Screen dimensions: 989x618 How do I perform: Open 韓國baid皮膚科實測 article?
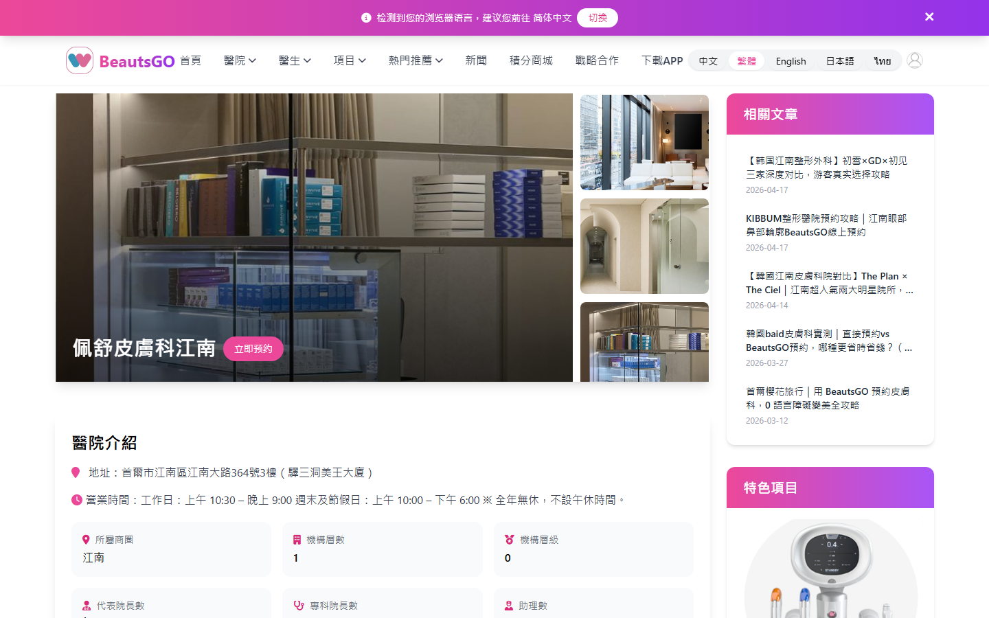pos(830,341)
